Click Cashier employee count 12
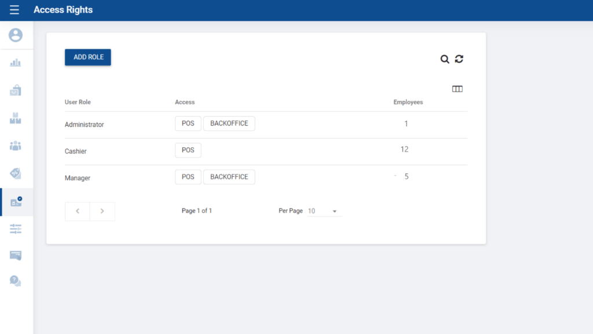593x334 pixels. coord(404,150)
